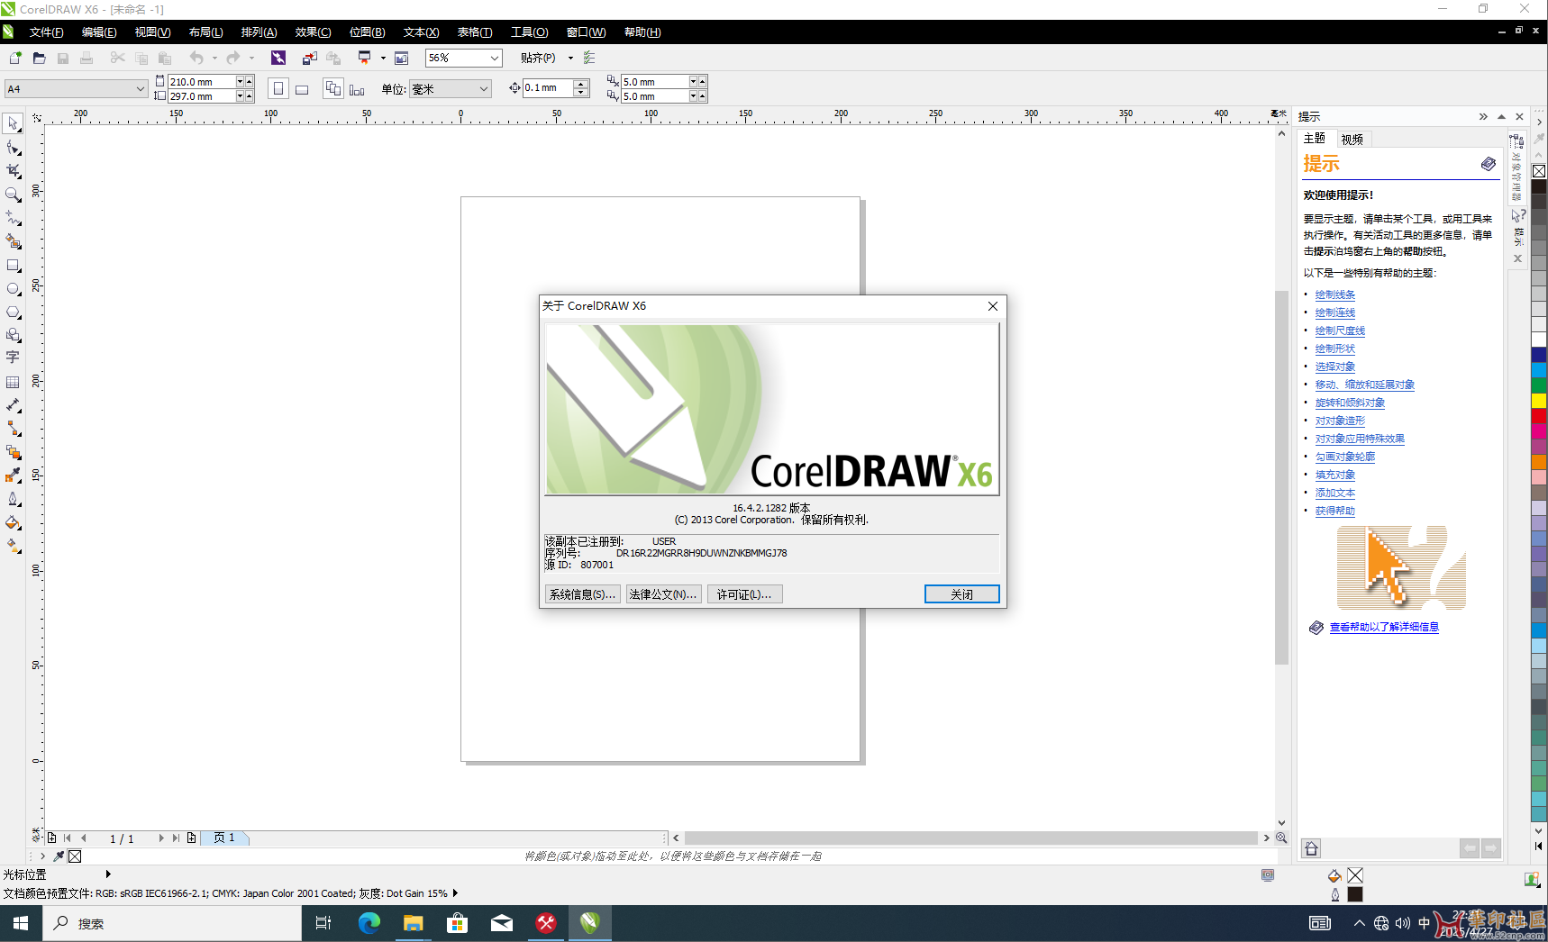Click the Import toolbar icon
This screenshot has width=1548, height=942.
pyautogui.click(x=309, y=58)
